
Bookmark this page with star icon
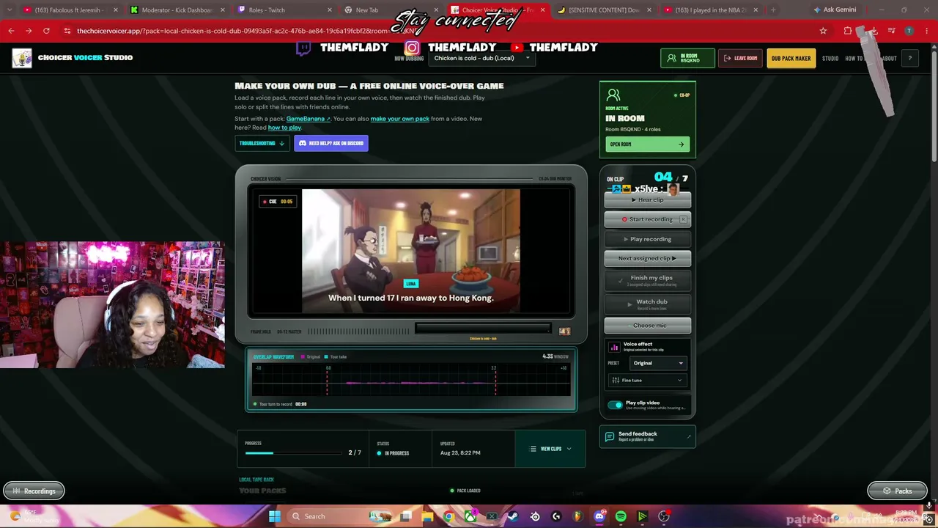point(823,31)
